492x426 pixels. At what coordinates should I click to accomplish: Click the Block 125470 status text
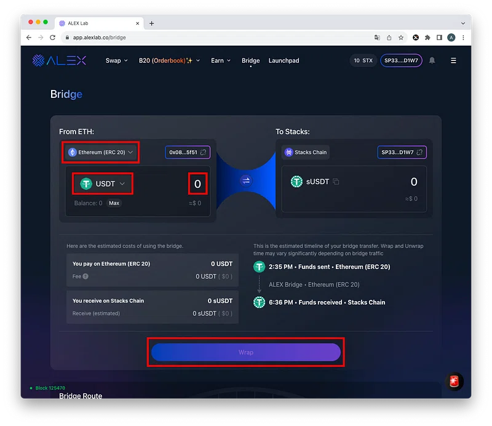(x=50, y=388)
